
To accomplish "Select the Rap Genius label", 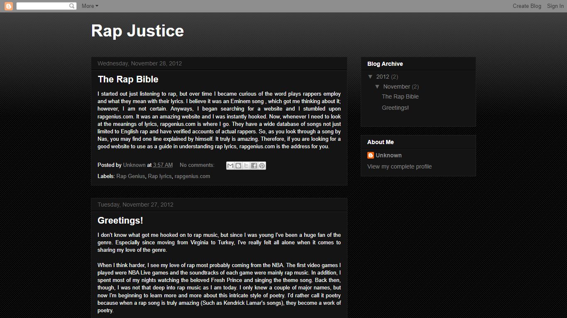I will tap(131, 176).
